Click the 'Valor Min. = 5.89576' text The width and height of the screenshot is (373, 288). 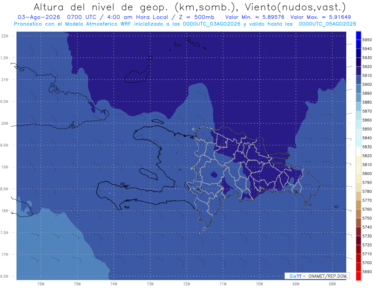tap(255, 17)
